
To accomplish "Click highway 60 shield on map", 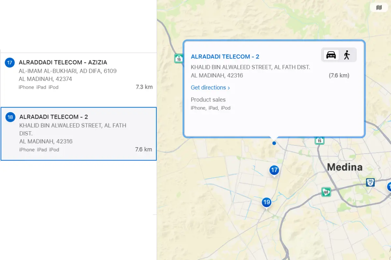I will [x=326, y=192].
